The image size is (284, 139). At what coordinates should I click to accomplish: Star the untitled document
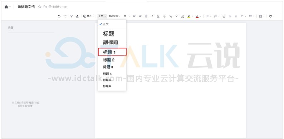[x=40, y=7]
